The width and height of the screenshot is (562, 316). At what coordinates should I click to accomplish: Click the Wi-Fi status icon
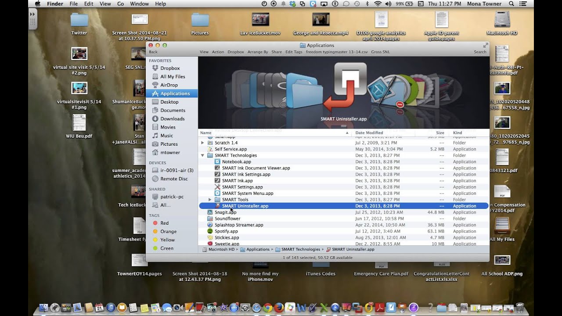coord(378,4)
